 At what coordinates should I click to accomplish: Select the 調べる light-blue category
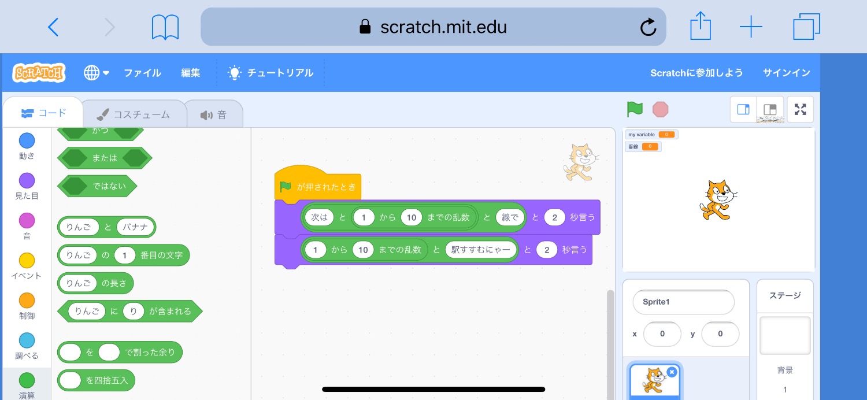point(27,346)
